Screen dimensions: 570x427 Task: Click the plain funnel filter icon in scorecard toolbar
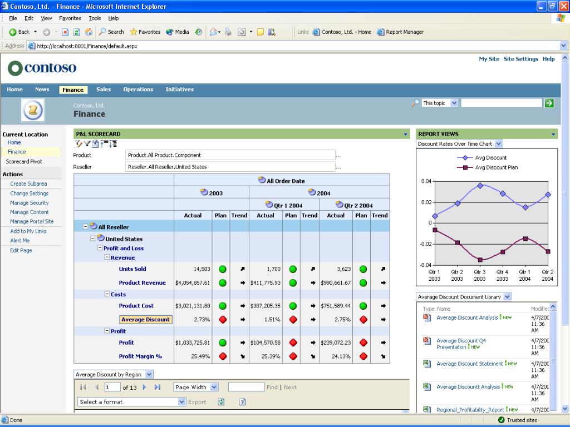click(87, 144)
